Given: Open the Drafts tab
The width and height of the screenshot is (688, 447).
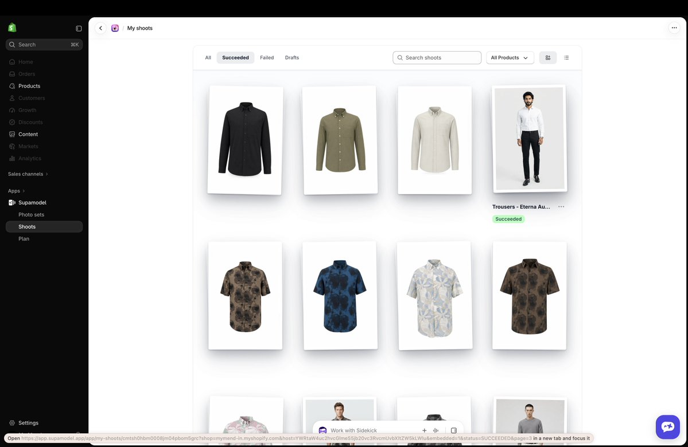Looking at the screenshot, I should [292, 57].
